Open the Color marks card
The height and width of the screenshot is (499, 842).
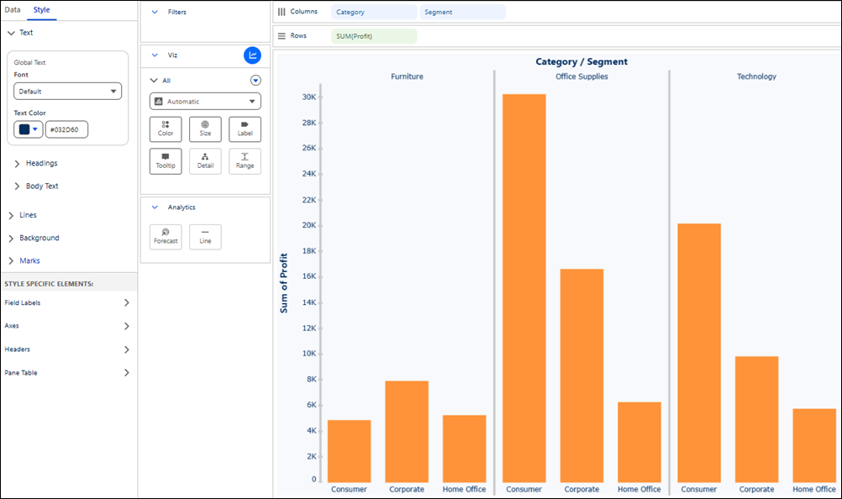click(x=166, y=129)
